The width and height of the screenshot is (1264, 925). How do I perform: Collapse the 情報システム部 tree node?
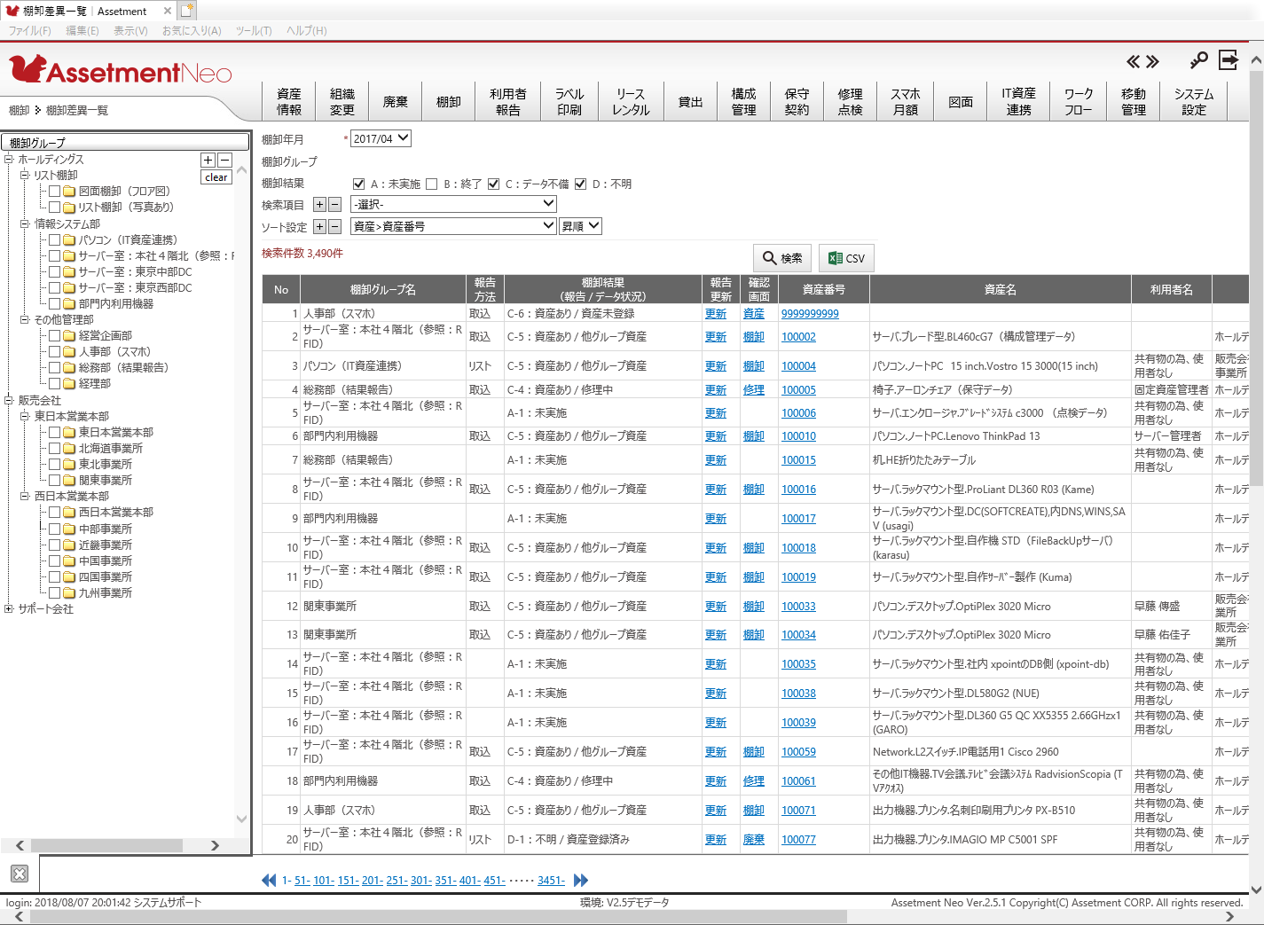(x=25, y=223)
